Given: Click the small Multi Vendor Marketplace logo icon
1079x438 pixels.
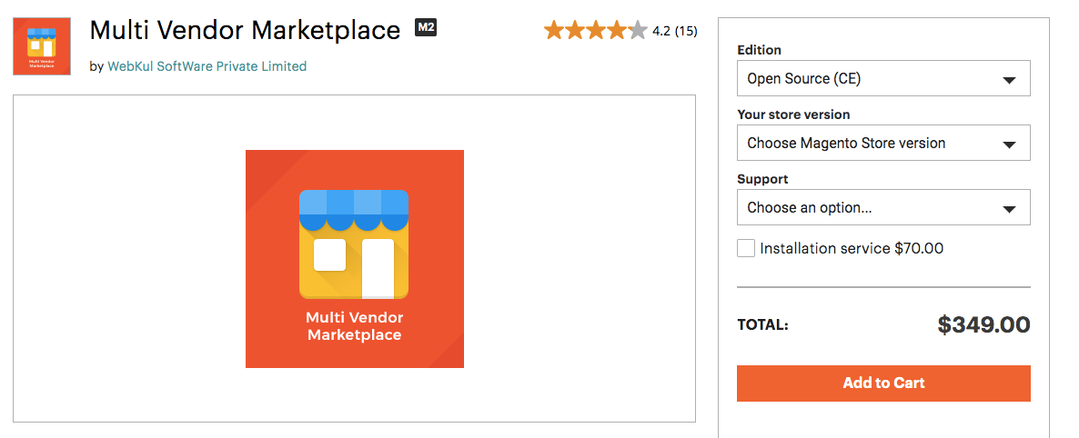Looking at the screenshot, I should click(42, 46).
